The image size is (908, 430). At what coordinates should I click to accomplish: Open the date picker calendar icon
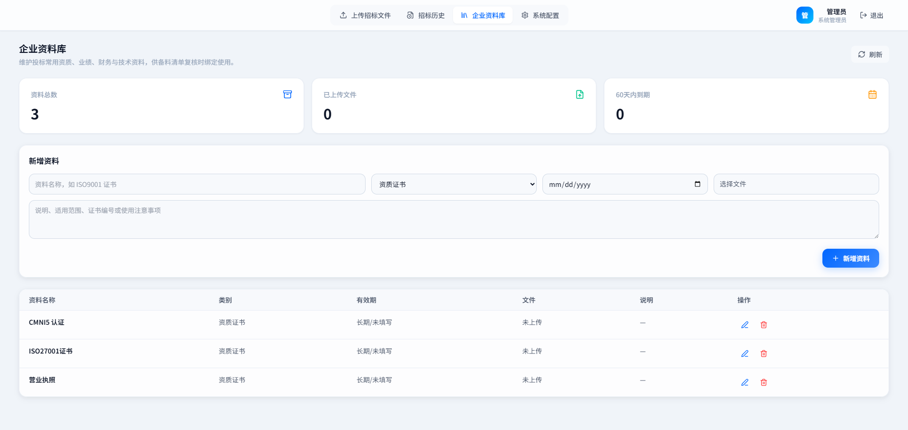(x=697, y=184)
